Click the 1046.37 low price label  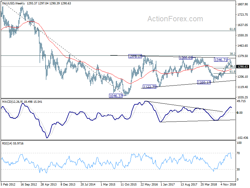[x=116, y=96]
